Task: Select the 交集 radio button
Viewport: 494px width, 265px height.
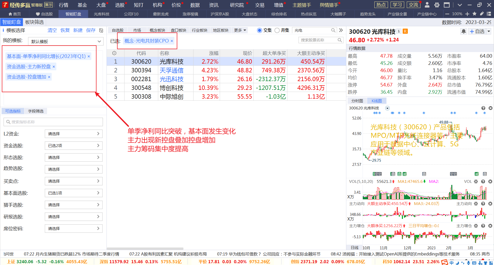Action: click(x=260, y=30)
